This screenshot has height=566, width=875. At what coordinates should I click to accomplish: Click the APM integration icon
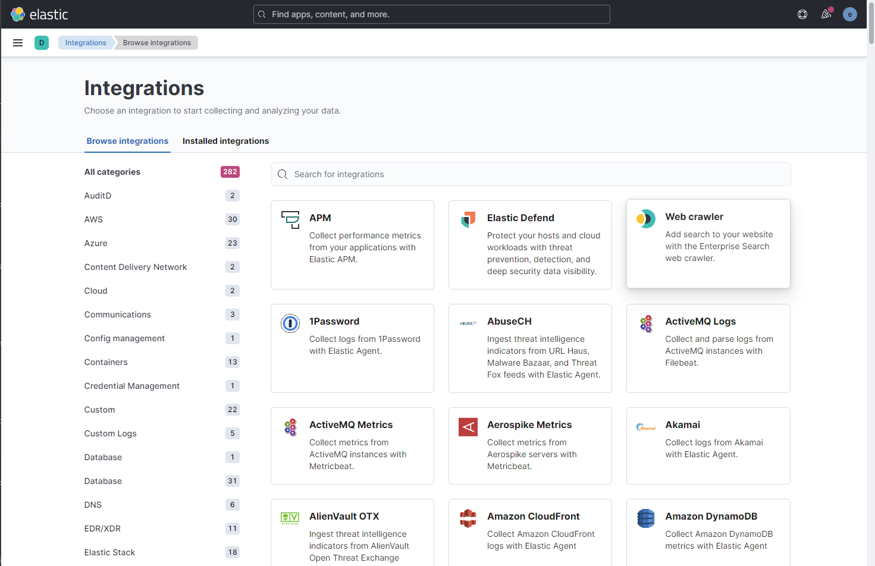click(290, 219)
